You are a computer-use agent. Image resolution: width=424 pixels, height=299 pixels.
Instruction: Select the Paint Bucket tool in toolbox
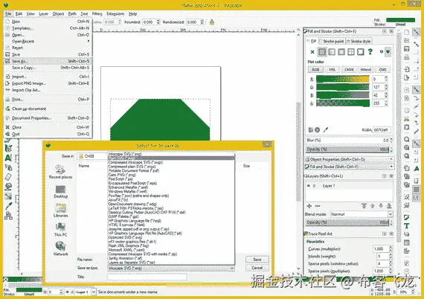coord(8,187)
